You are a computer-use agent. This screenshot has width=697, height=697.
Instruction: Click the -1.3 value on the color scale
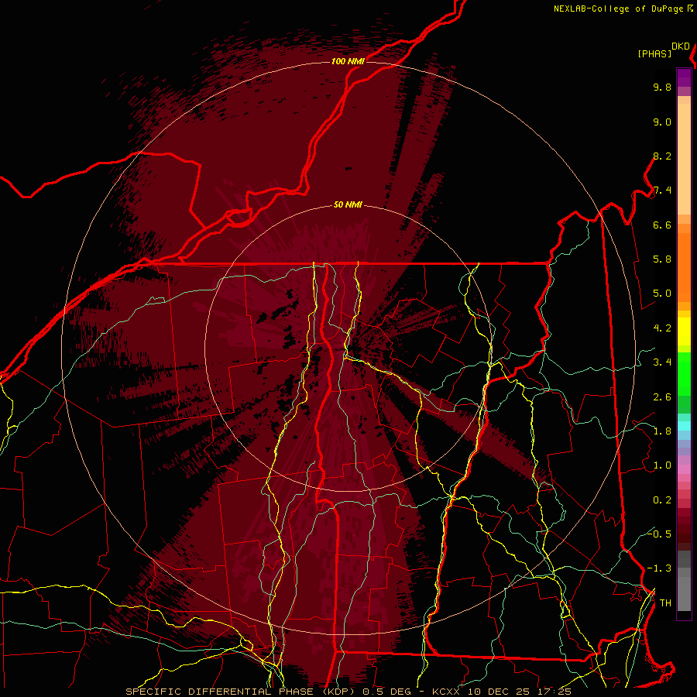pos(659,568)
